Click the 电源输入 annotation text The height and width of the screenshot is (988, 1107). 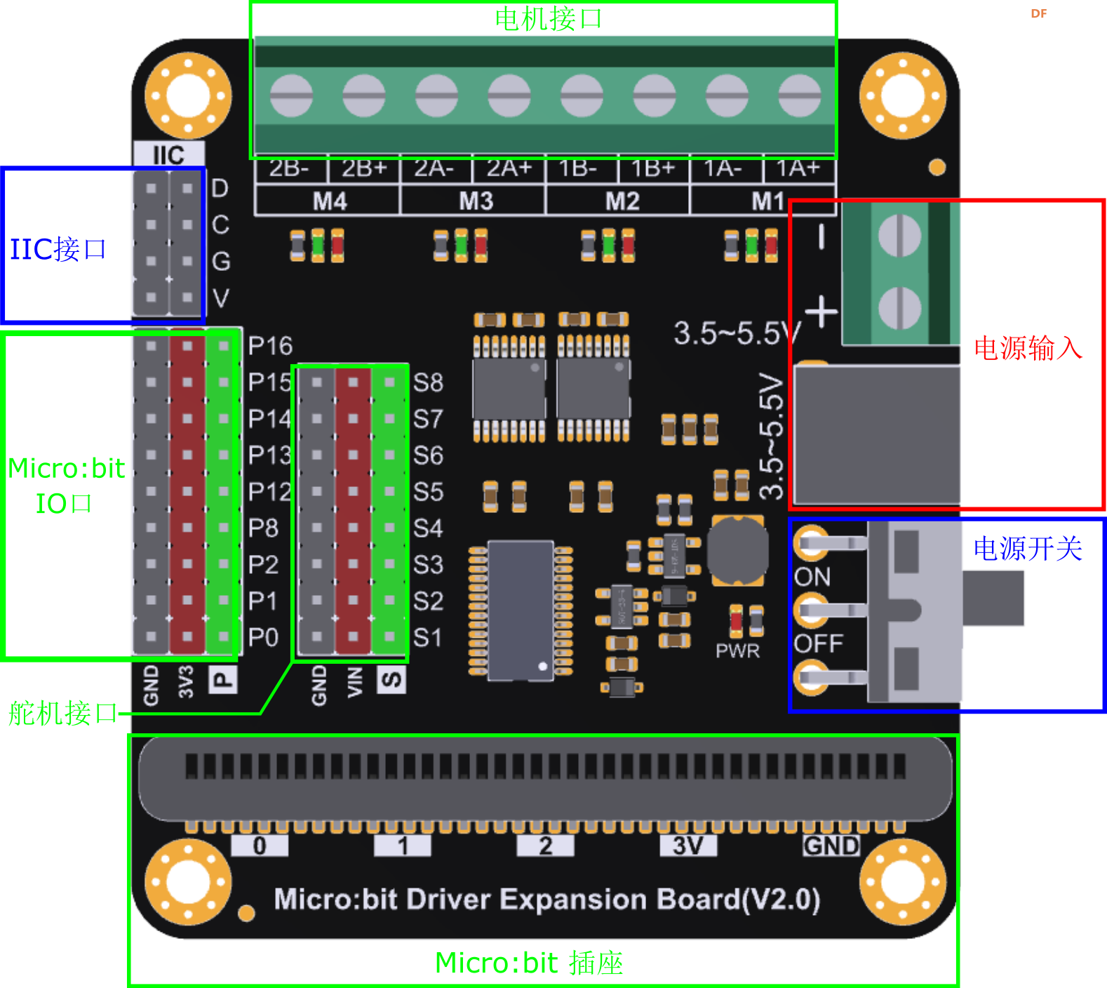(x=1028, y=348)
